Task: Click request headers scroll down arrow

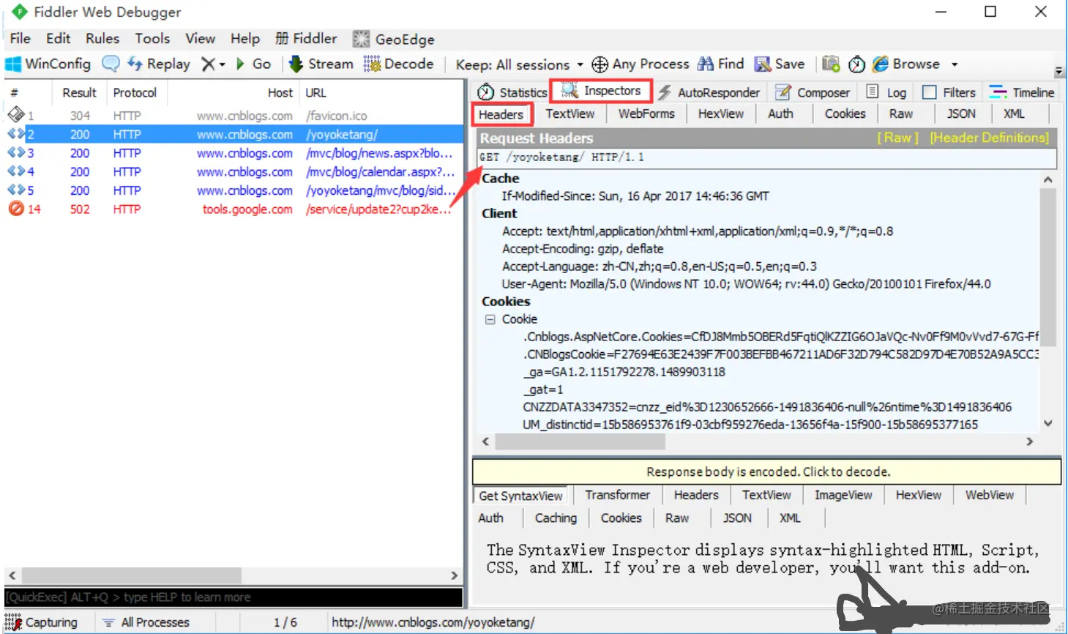Action: 1048,423
